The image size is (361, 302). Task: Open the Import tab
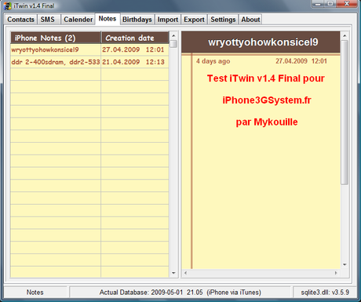tap(168, 20)
